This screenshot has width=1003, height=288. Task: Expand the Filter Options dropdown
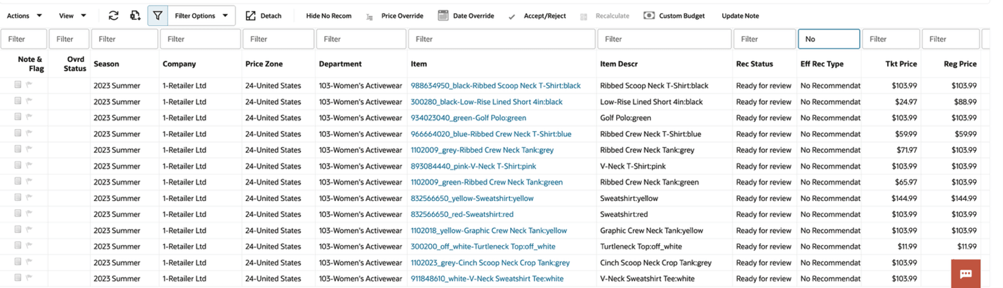coord(201,16)
